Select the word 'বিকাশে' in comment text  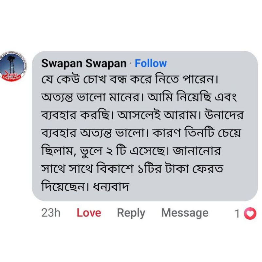click(115, 169)
